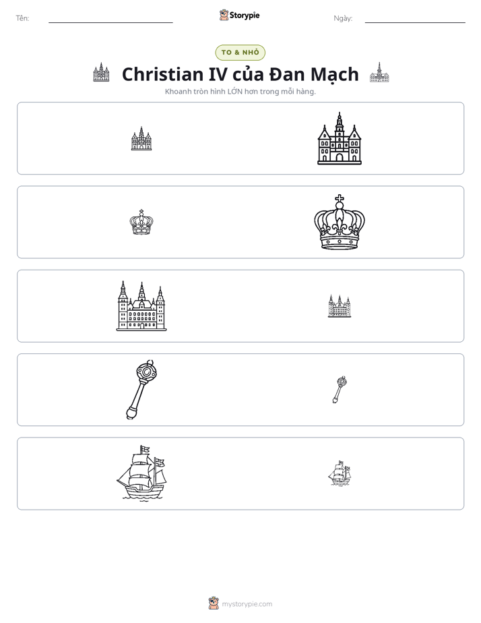Open the mystorypie.com footer link
Viewport: 481px width, 623px height.
click(247, 604)
